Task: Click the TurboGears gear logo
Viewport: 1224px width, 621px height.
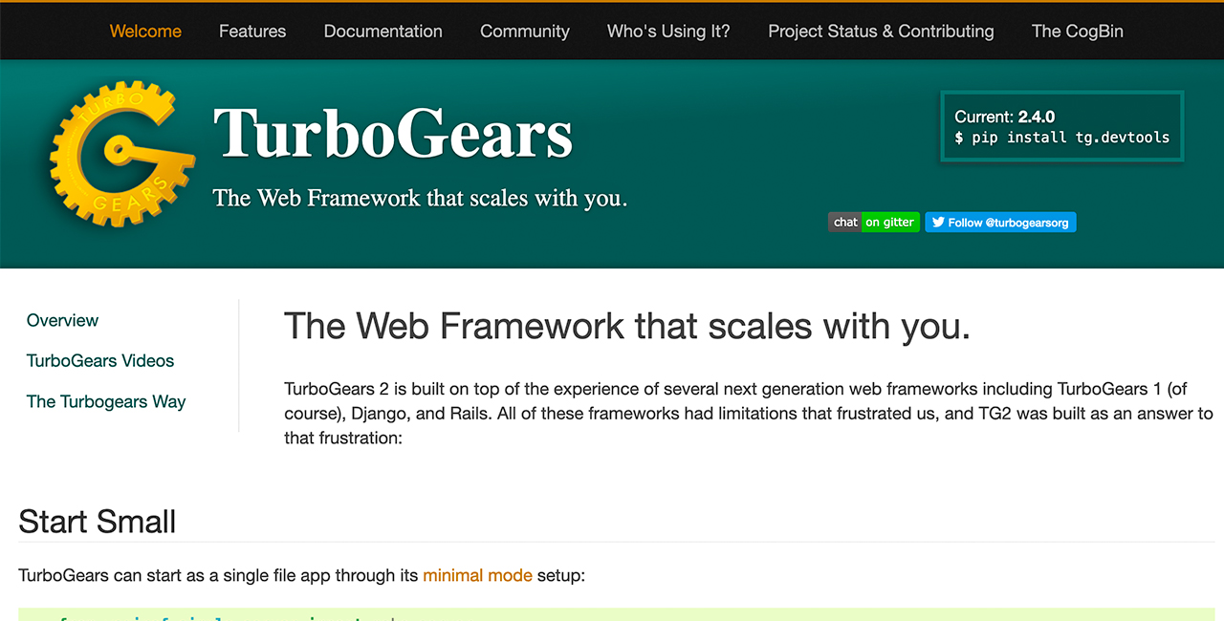Action: click(120, 153)
